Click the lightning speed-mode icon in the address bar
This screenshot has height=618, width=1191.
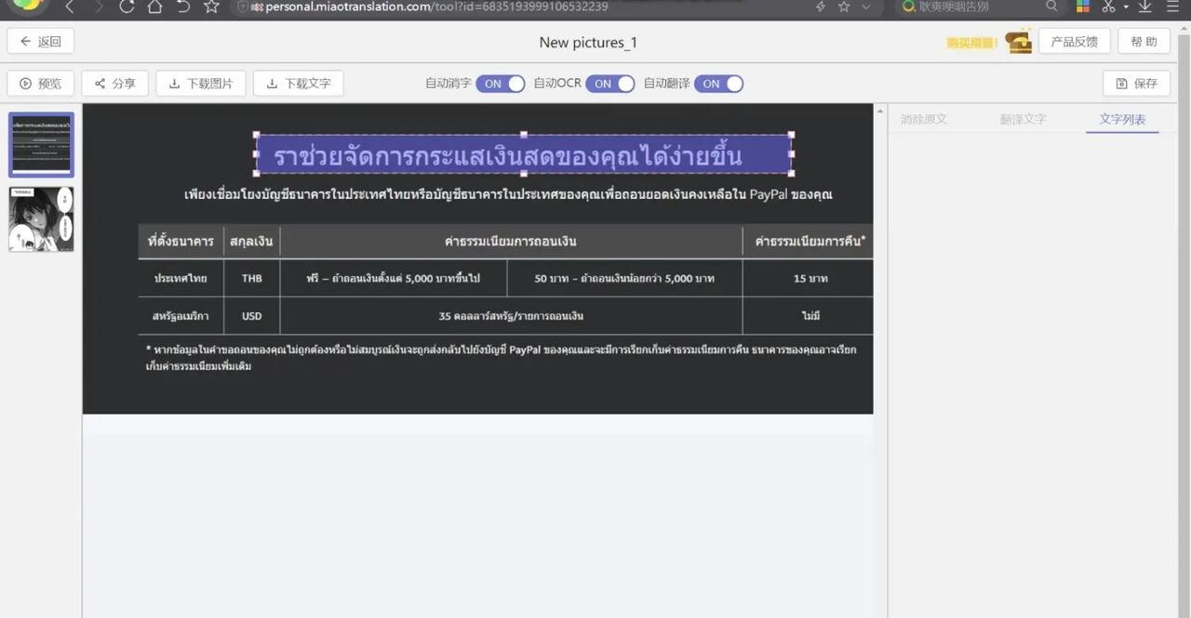click(820, 7)
